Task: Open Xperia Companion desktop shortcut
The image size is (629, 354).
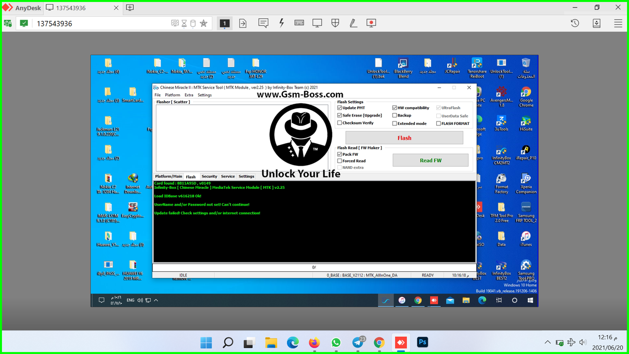Action: [x=526, y=184]
